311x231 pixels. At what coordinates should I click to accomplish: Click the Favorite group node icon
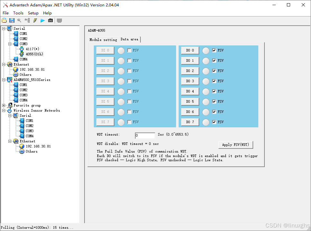pyautogui.click(x=10, y=106)
